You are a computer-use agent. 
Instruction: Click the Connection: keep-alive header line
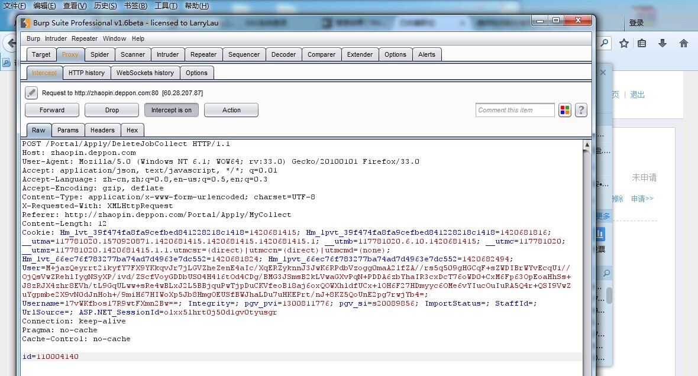click(74, 321)
